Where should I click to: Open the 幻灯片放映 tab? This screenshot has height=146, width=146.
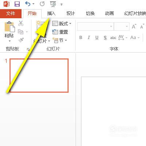(x=135, y=14)
